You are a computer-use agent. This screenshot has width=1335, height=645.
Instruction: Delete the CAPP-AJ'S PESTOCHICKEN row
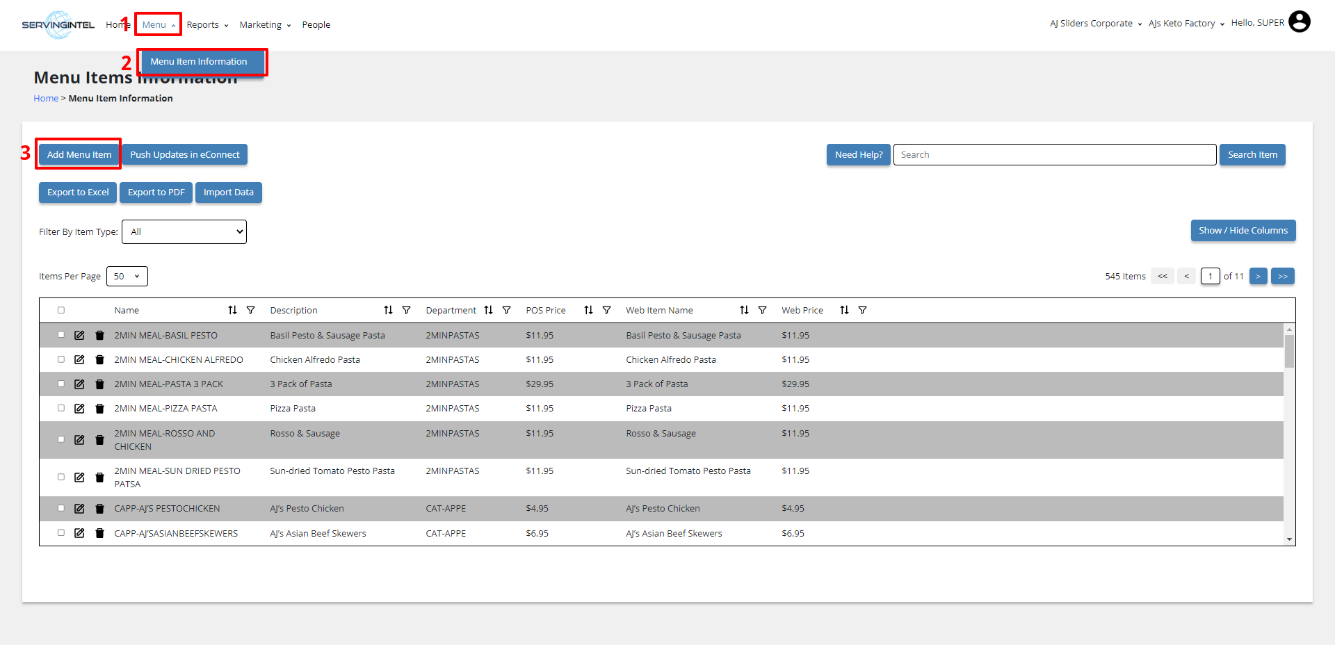click(x=99, y=509)
